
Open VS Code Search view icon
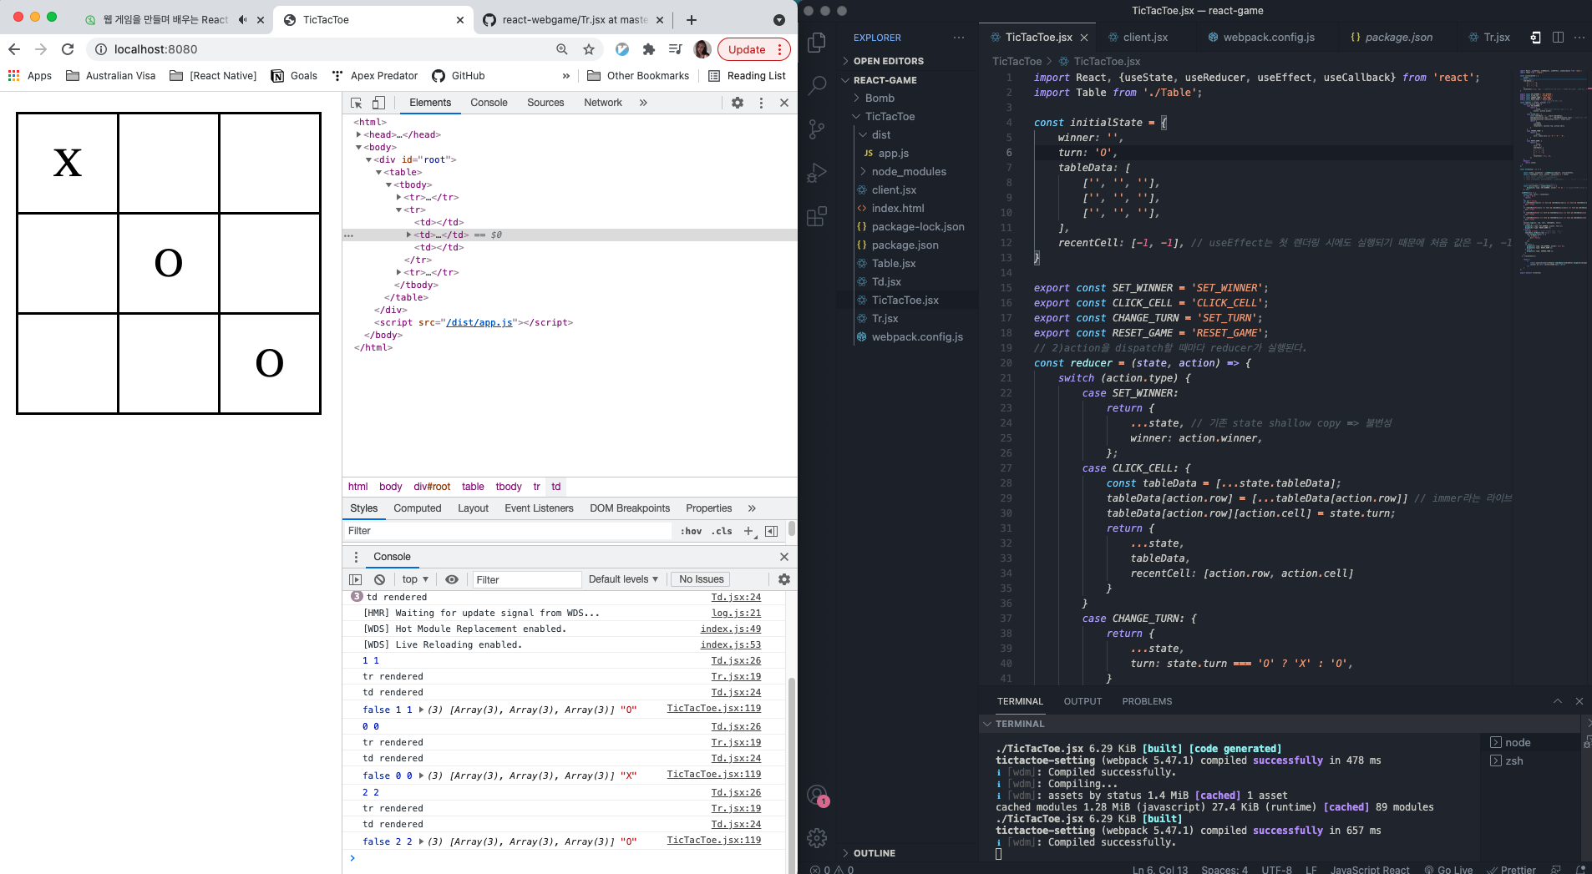817,85
